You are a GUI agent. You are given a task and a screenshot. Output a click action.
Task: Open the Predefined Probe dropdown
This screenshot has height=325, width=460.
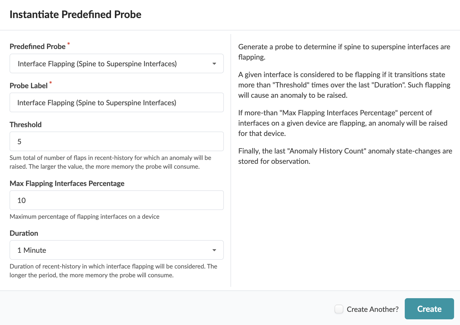coord(116,64)
